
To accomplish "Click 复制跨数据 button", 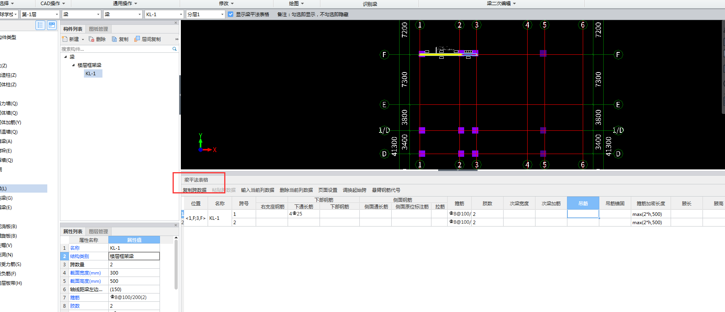I will (195, 190).
